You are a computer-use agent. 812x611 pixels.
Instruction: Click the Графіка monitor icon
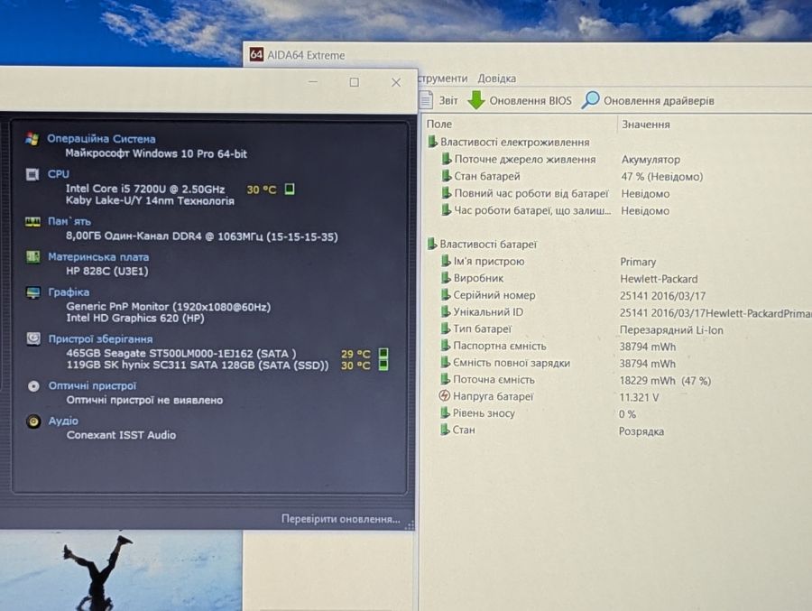click(x=33, y=292)
